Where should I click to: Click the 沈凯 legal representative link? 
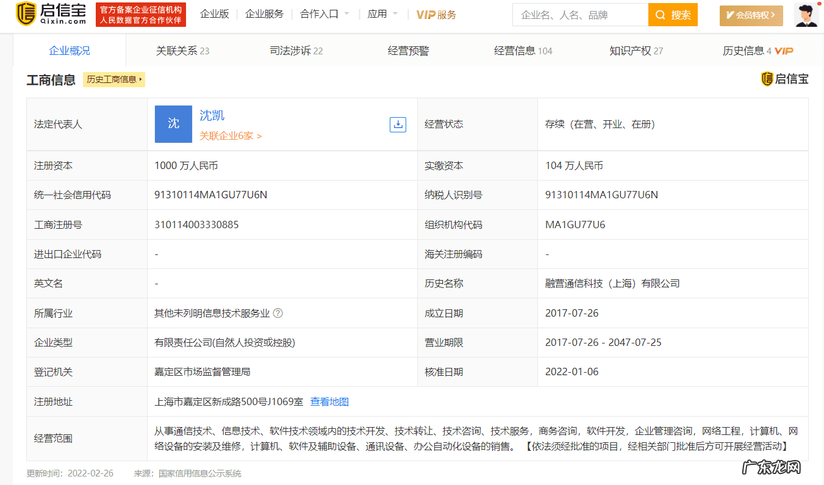tap(212, 116)
